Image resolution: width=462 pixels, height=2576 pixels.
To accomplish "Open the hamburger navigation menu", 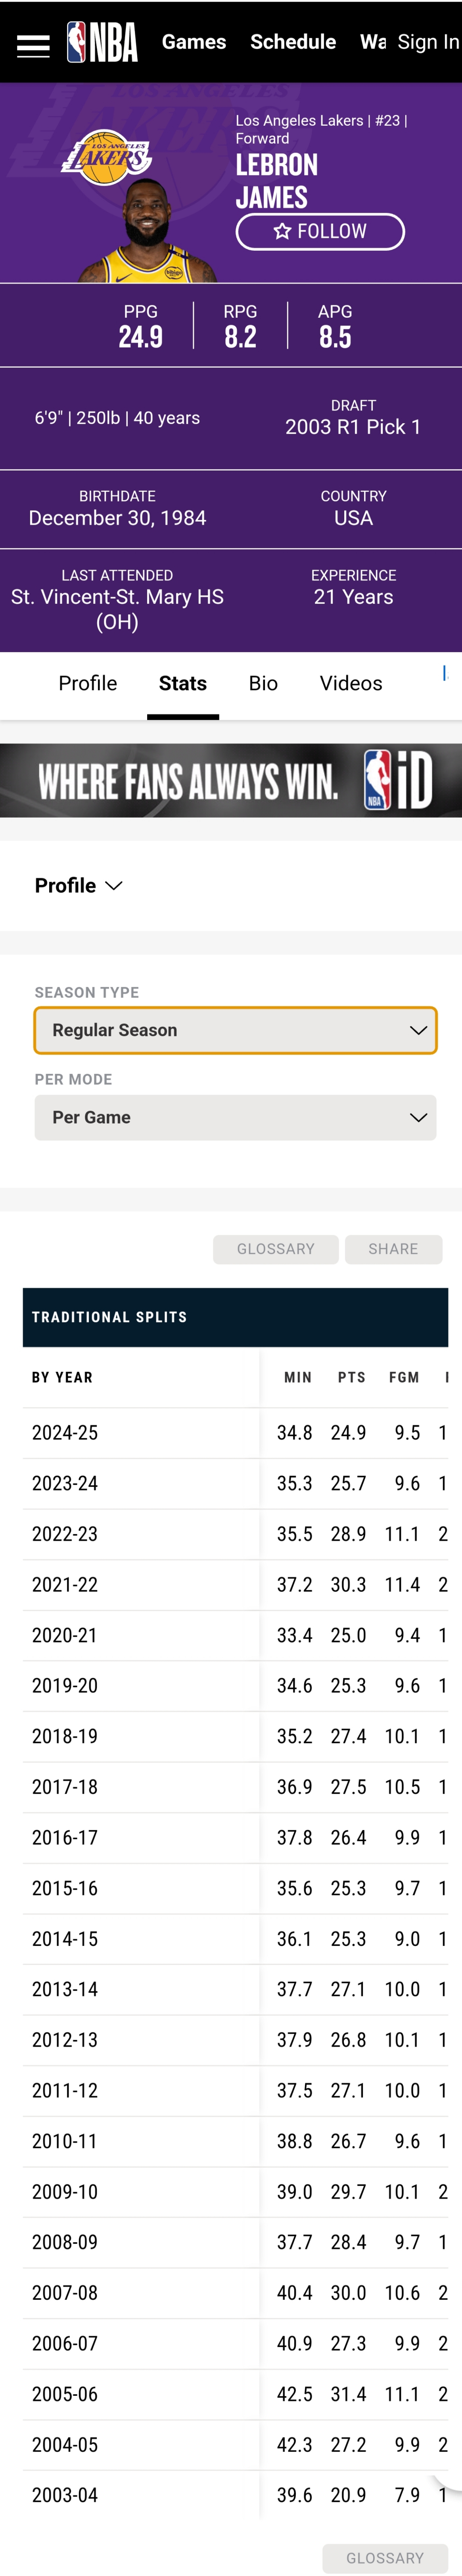I will click(33, 45).
